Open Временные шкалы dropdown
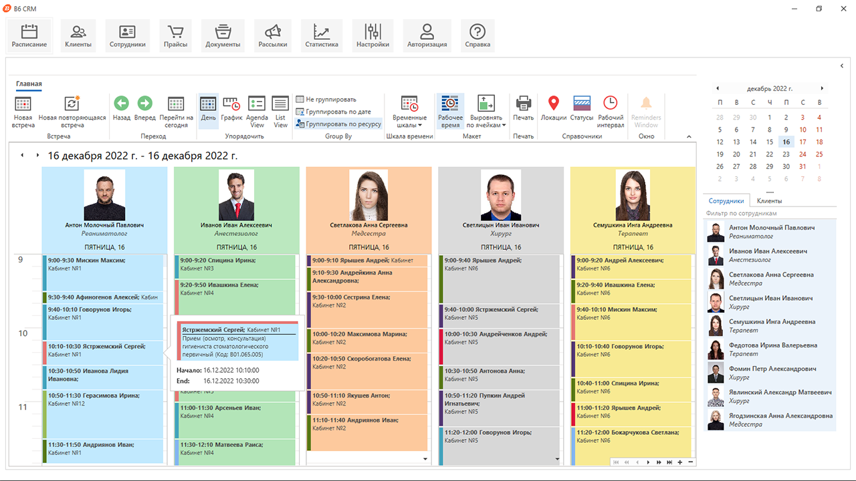The height and width of the screenshot is (481, 856). [x=410, y=112]
